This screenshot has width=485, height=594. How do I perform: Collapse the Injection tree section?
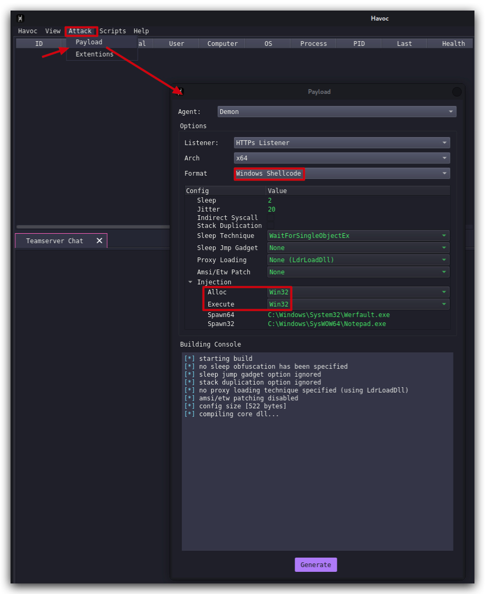pyautogui.click(x=190, y=282)
